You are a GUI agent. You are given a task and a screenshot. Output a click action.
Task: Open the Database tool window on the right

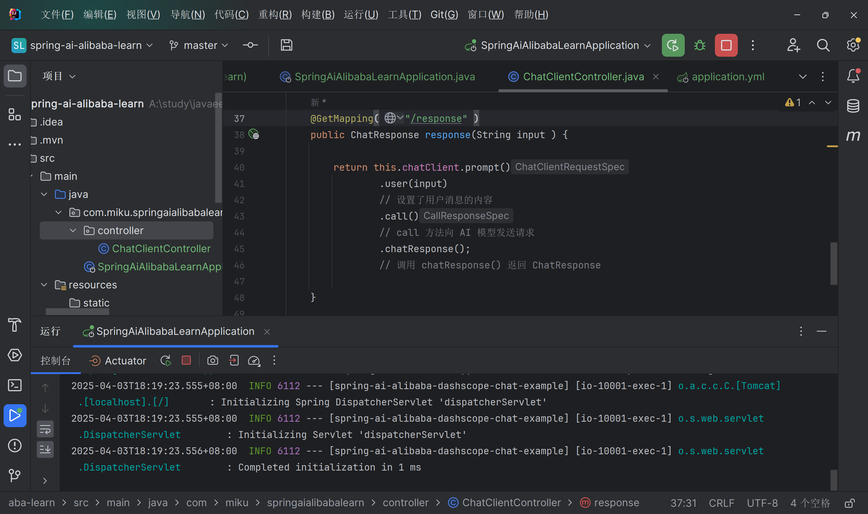click(x=853, y=106)
